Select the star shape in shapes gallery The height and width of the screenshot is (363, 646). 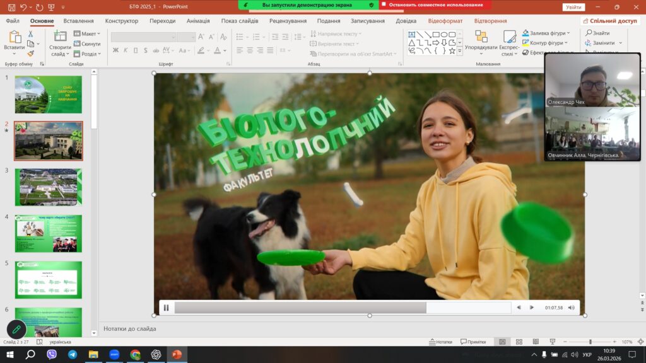click(x=452, y=51)
